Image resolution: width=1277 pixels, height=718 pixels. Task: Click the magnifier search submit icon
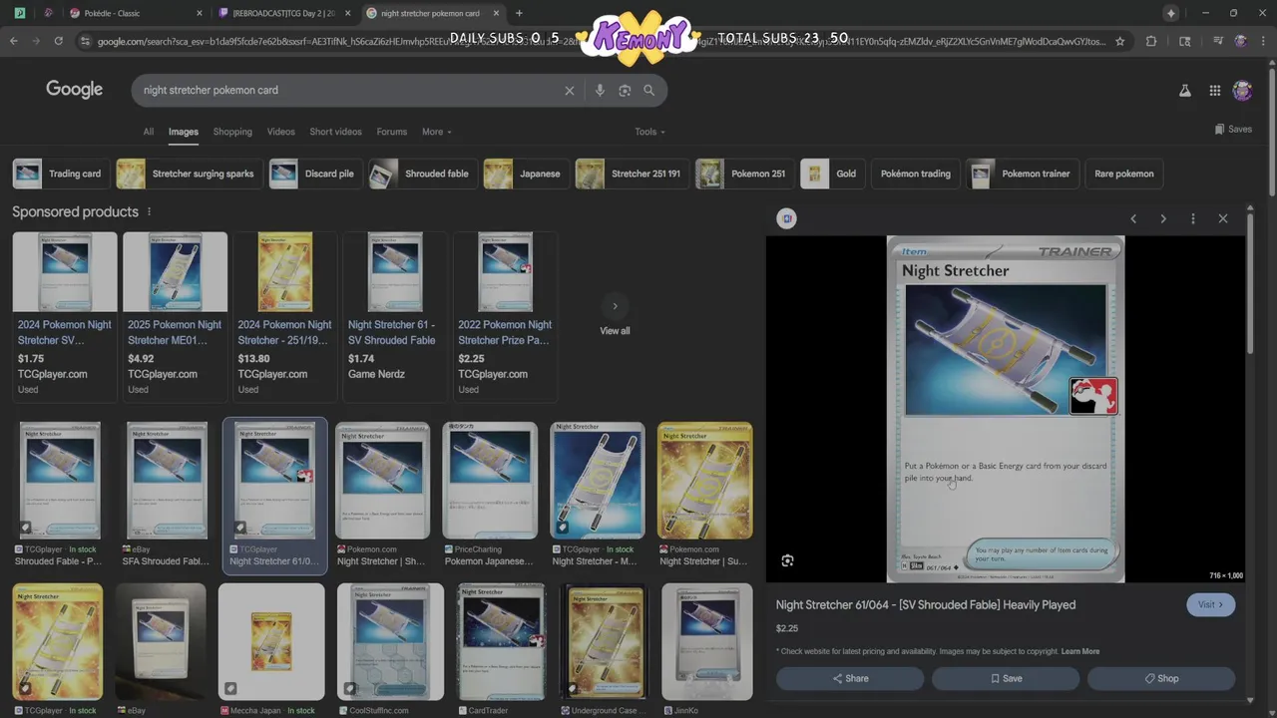649,90
